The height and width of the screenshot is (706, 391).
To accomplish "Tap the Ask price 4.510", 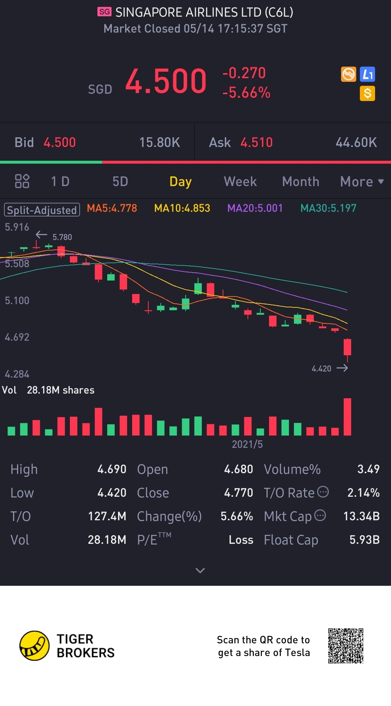I will pyautogui.click(x=256, y=143).
